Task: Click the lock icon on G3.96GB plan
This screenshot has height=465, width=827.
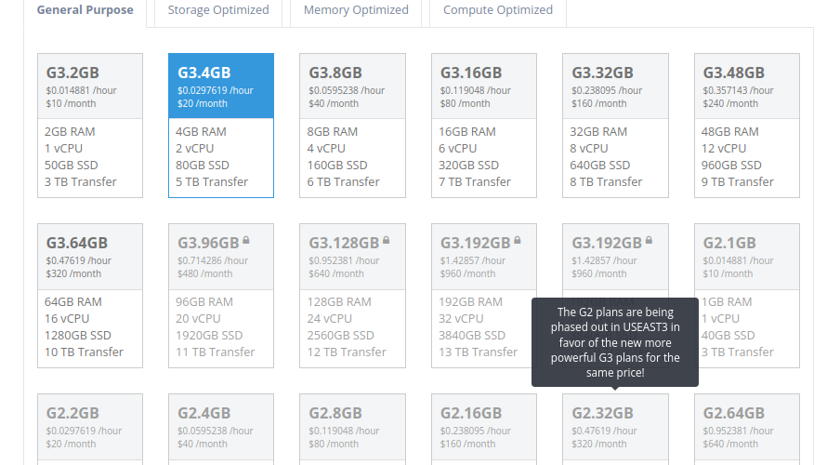Action: [246, 241]
